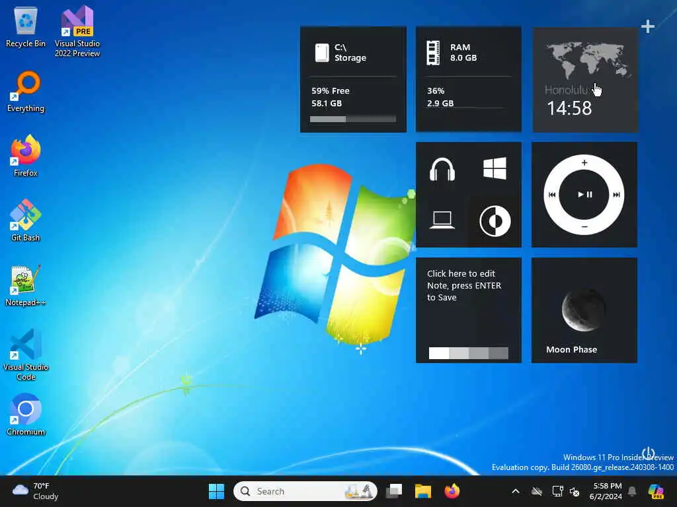Click the C:\ storage usage bar
Viewport: 677px width, 507px height.
pyautogui.click(x=353, y=119)
